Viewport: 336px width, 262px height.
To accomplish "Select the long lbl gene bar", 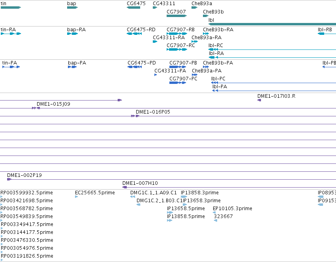I will click(x=272, y=24).
